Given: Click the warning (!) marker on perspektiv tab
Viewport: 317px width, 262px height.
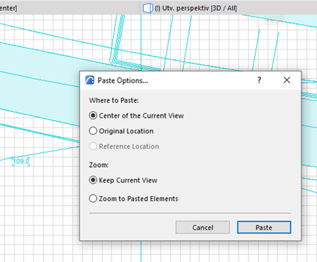Looking at the screenshot, I should [158, 8].
